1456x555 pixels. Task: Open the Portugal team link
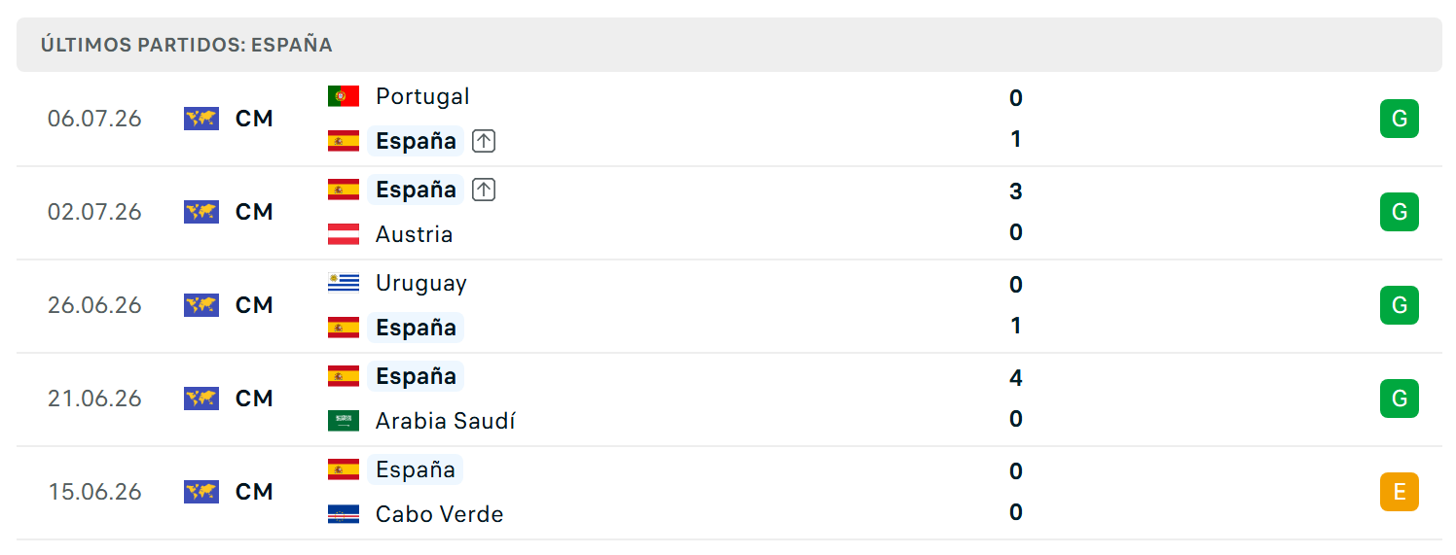(422, 96)
